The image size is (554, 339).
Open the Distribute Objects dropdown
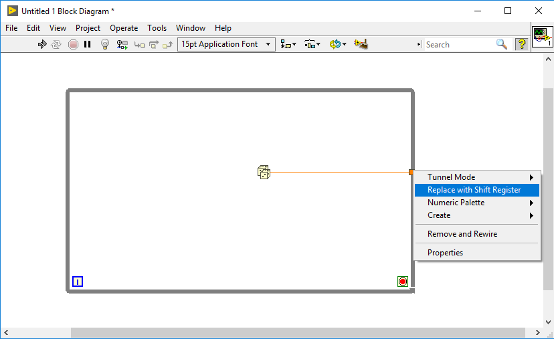[x=312, y=44]
